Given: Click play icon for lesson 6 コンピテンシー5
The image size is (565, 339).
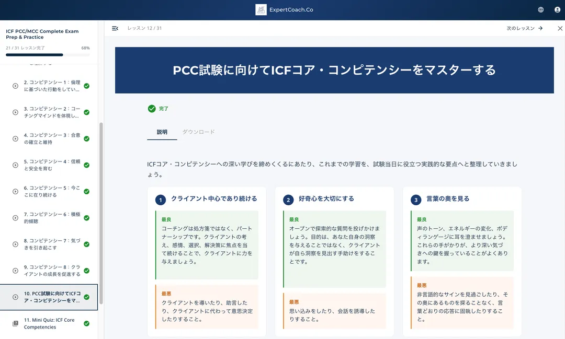Looking at the screenshot, I should point(16,192).
